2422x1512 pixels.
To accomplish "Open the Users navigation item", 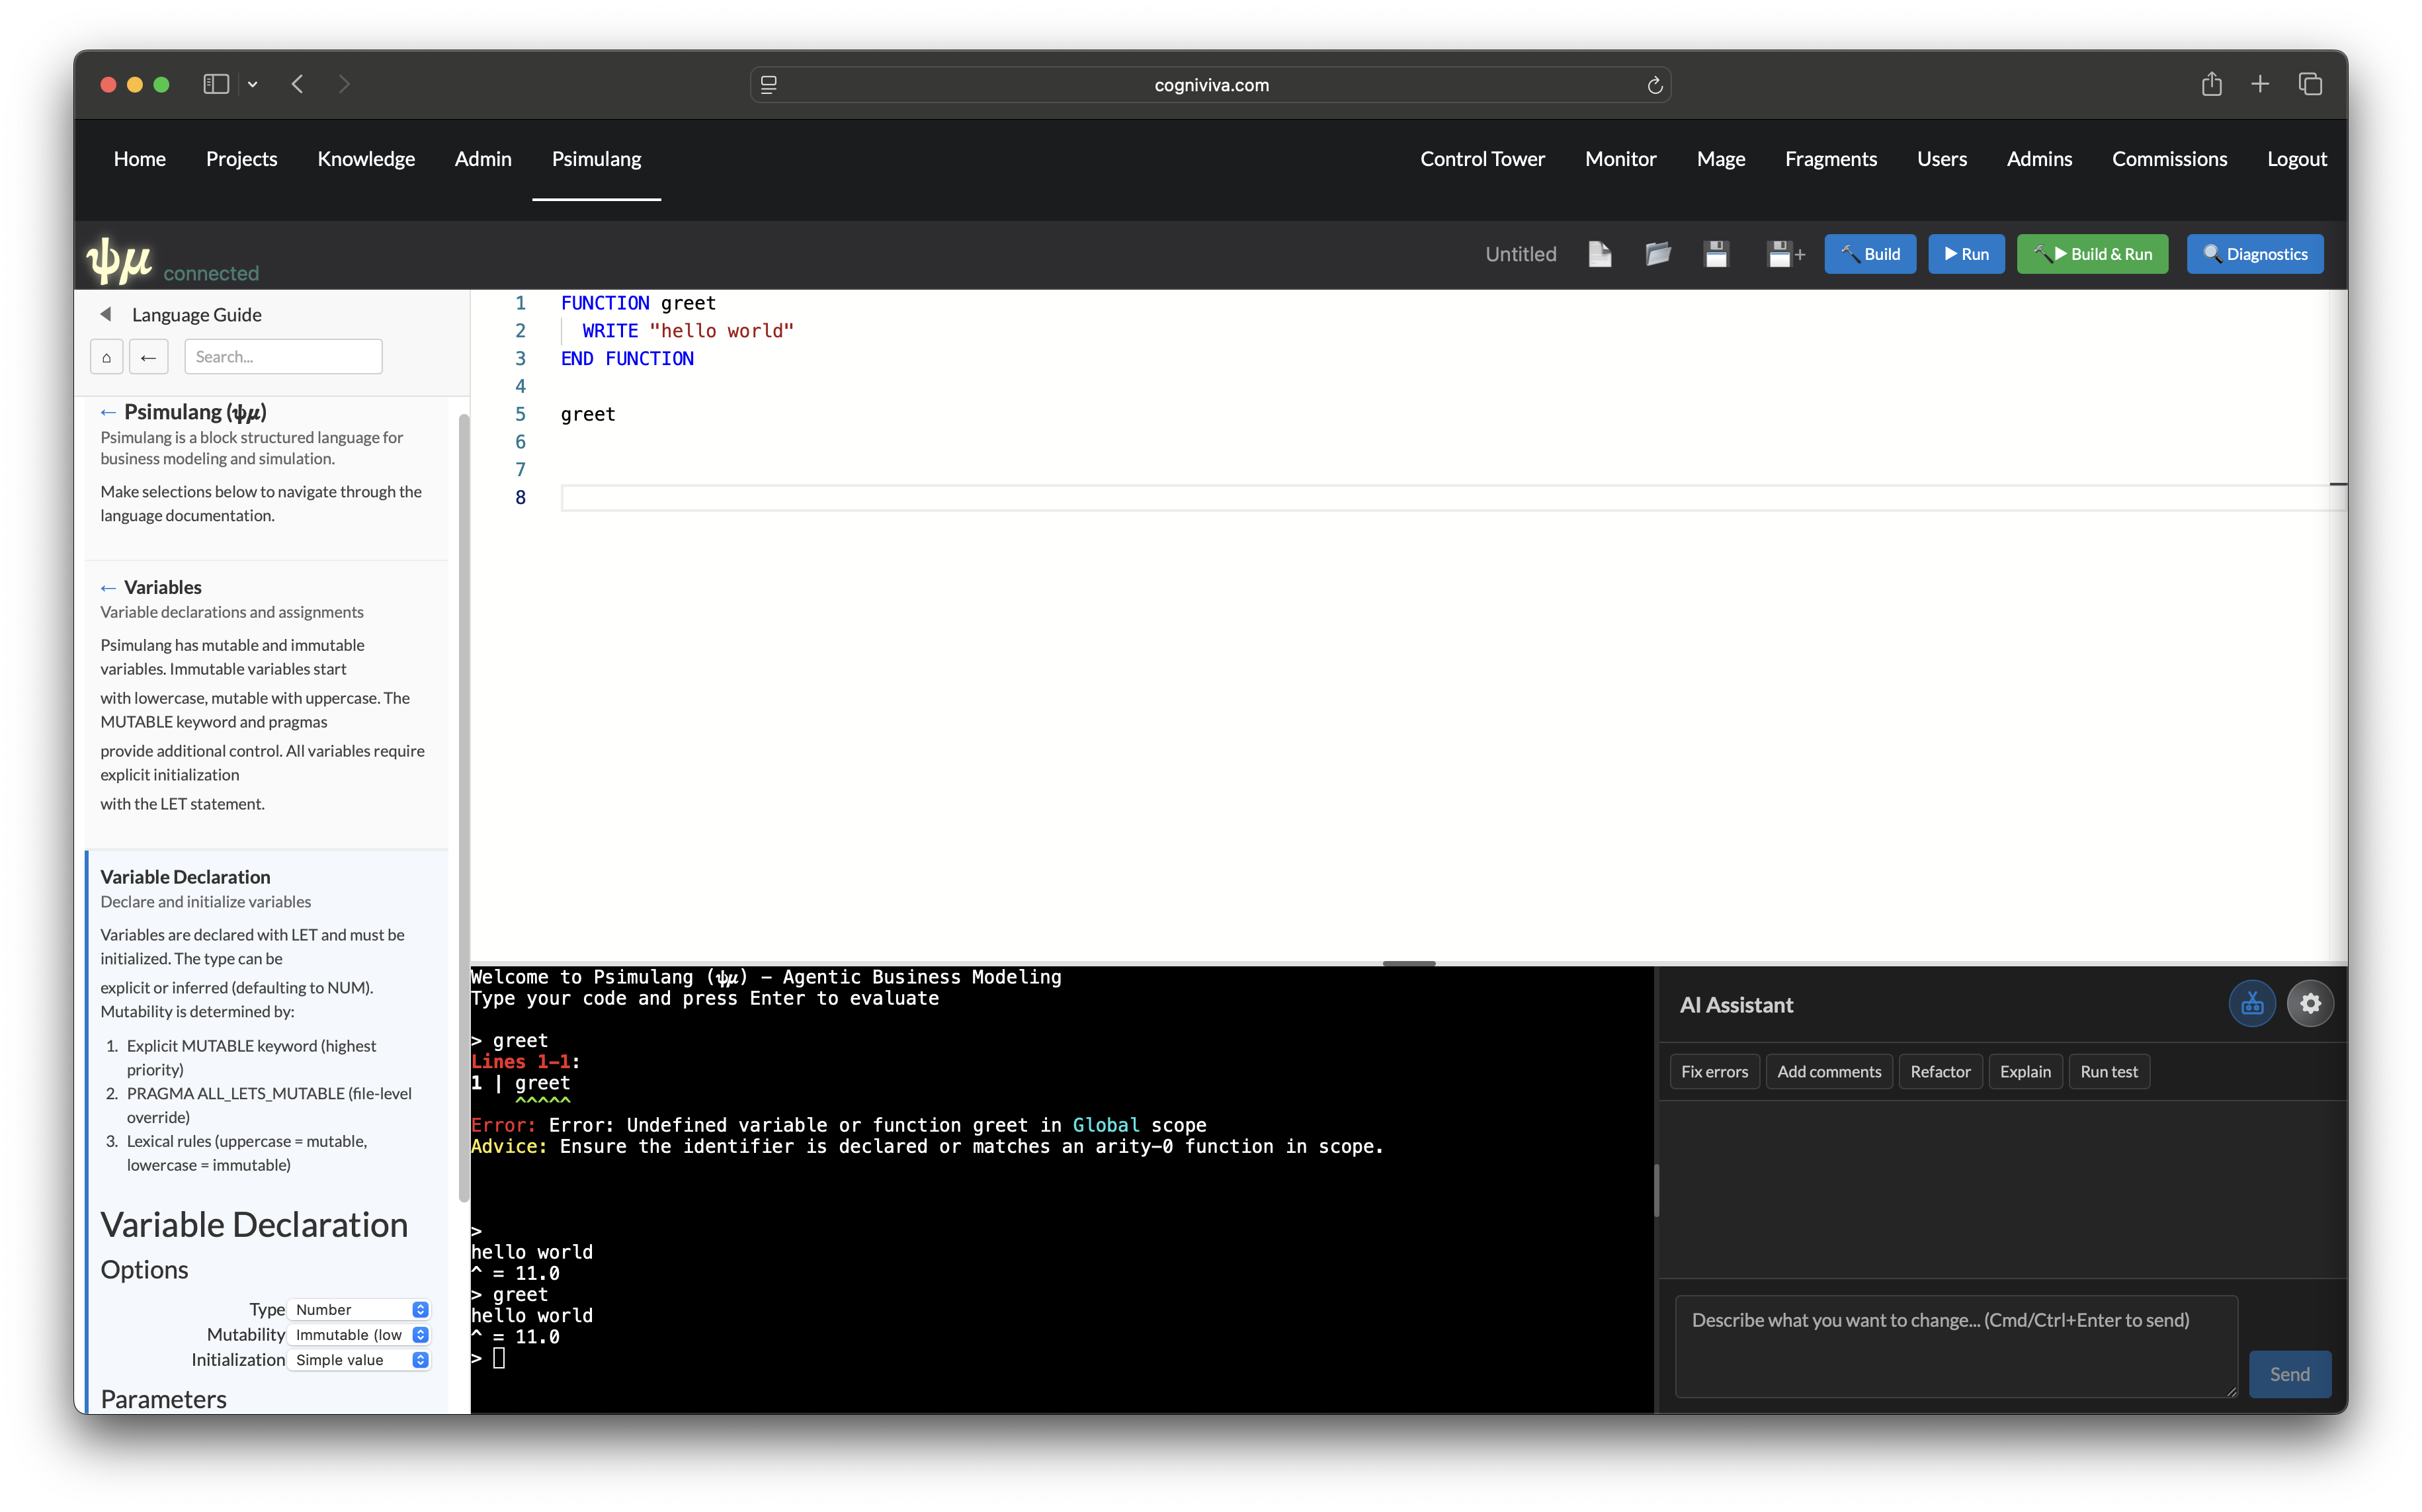I will coord(1941,159).
